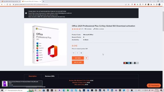Click the ADD TO CART button
The image size is (164, 92).
tap(78, 62)
